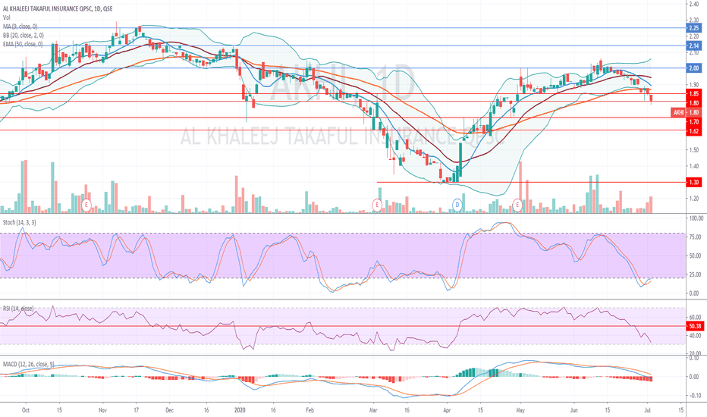Click the EMA (50, close, 0) indicator label
Image resolution: width=707 pixels, height=417 pixels.
(23, 44)
